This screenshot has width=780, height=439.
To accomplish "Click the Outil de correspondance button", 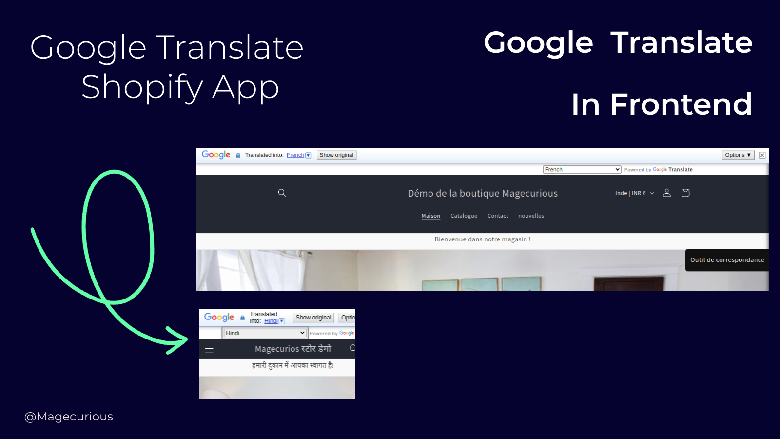I will tap(727, 260).
